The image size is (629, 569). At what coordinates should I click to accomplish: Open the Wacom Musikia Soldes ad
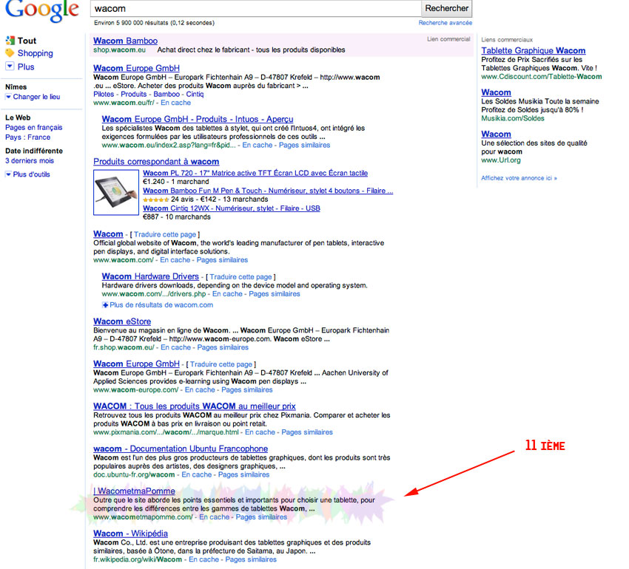pos(497,92)
